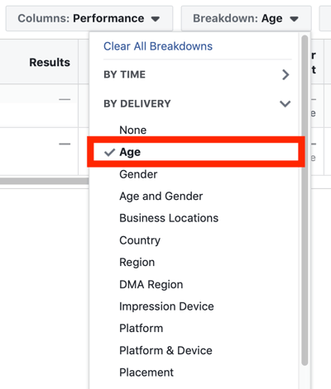Screen dimensions: 331x389
Task: Select None breakdown option
Action: point(132,130)
